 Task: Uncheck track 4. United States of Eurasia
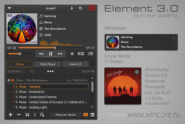pos(13,102)
